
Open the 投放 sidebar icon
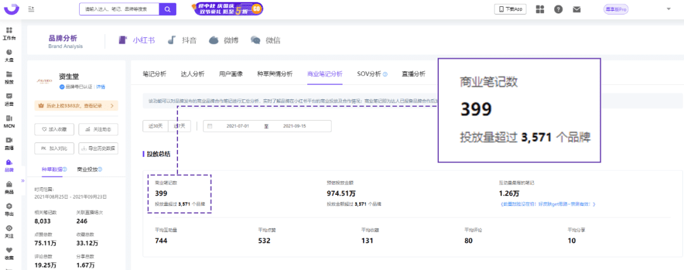(9, 78)
